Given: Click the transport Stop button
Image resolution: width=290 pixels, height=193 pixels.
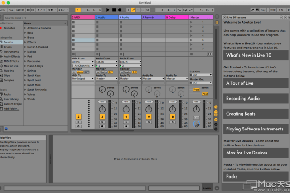Looking at the screenshot, I should tap(114, 10).
